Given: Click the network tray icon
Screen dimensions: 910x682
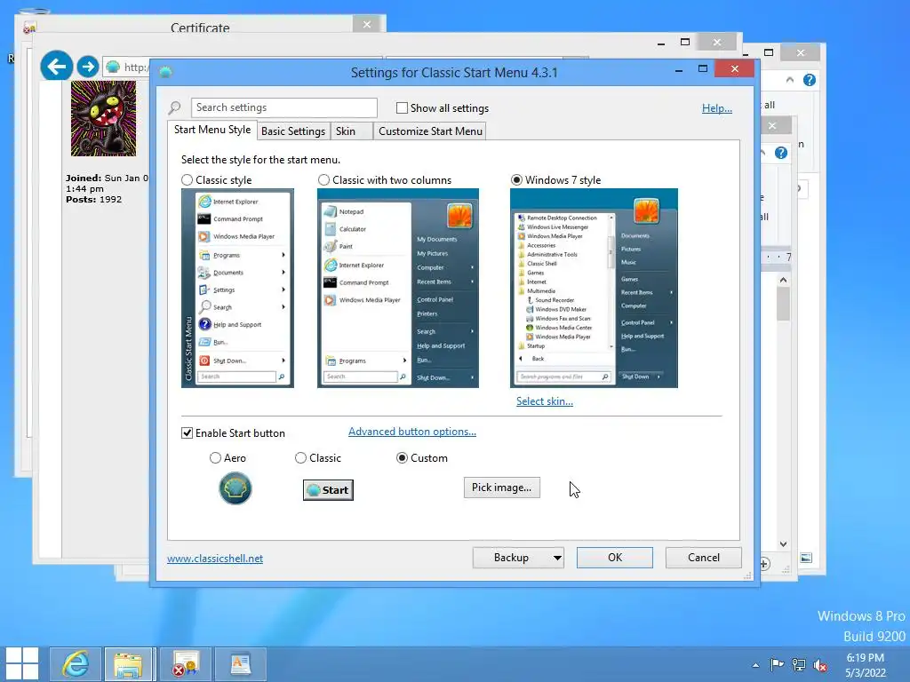Looking at the screenshot, I should point(799,664).
